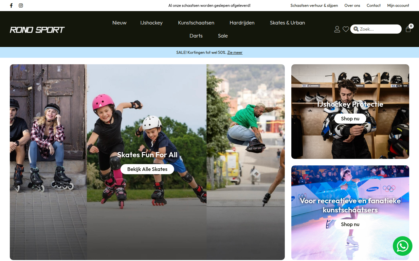
Task: Open the Over ons page
Action: coord(352,6)
